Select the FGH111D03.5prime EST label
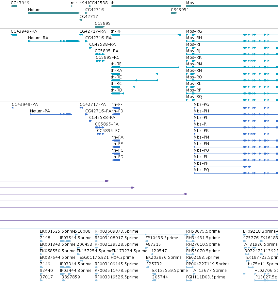278x282 pixels. click(205, 277)
